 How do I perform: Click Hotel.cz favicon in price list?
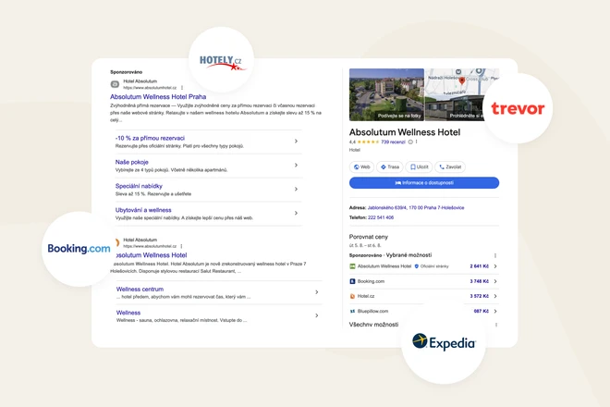coord(352,296)
